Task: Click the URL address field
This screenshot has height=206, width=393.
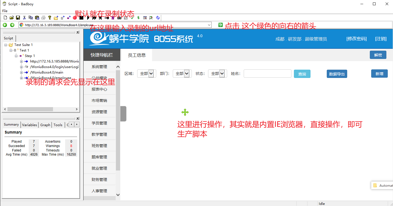Action: (115, 25)
